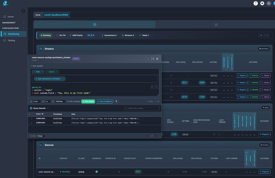The width and height of the screenshot is (275, 178).
Task: Toggle LAST ERROR AT column in Tasks table
Action: [x=235, y=121]
